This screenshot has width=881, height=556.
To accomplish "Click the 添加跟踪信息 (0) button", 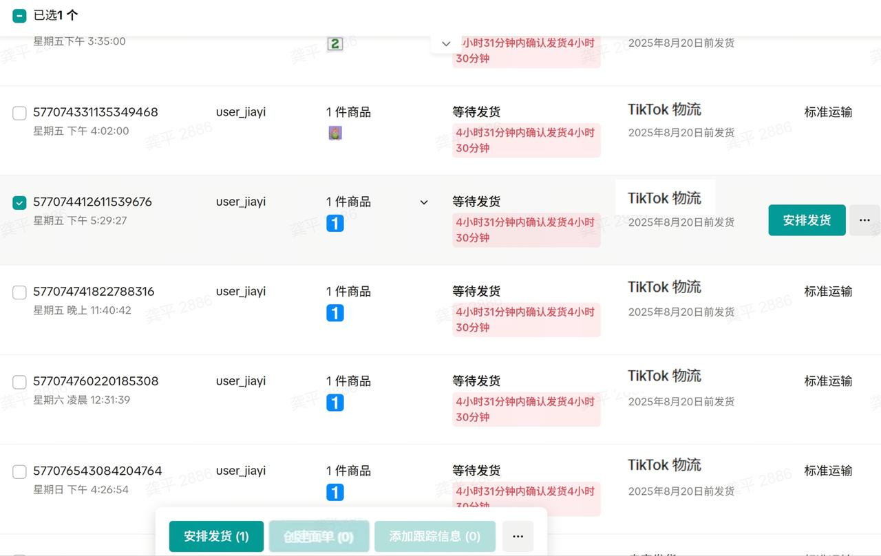I will click(434, 536).
